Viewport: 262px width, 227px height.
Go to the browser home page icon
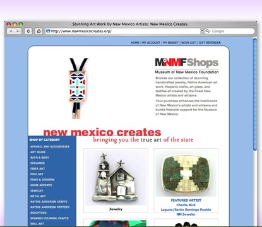pyautogui.click(x=39, y=31)
